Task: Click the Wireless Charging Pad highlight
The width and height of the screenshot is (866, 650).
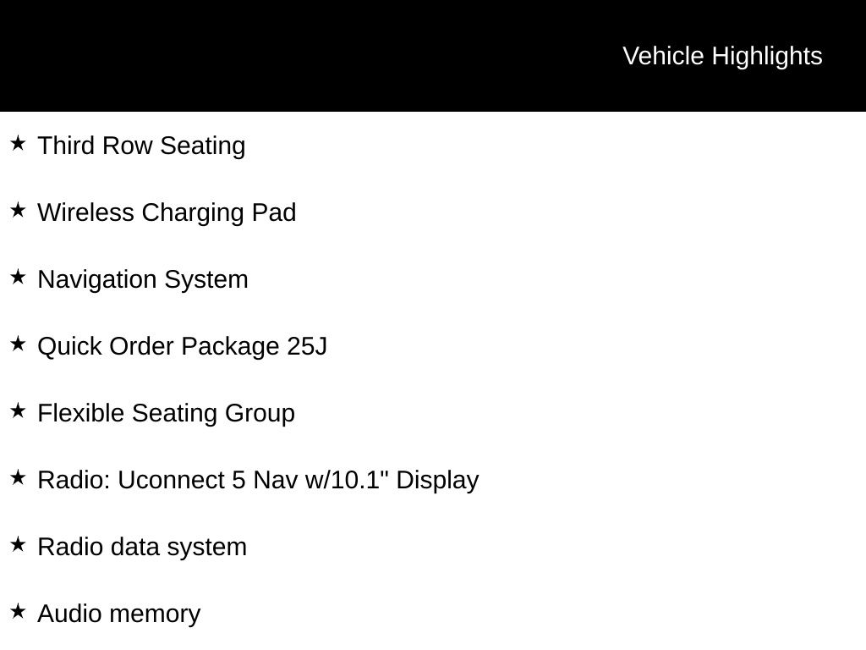Action: 167,212
